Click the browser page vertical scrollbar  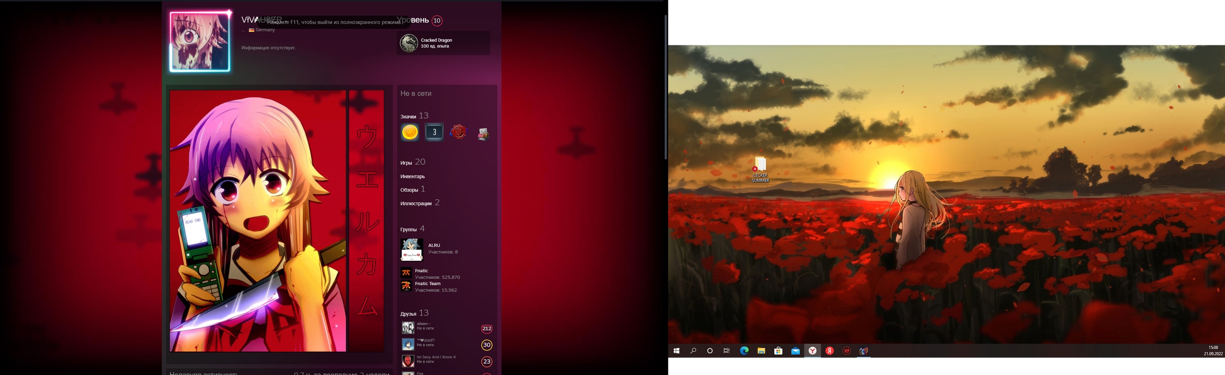(665, 87)
